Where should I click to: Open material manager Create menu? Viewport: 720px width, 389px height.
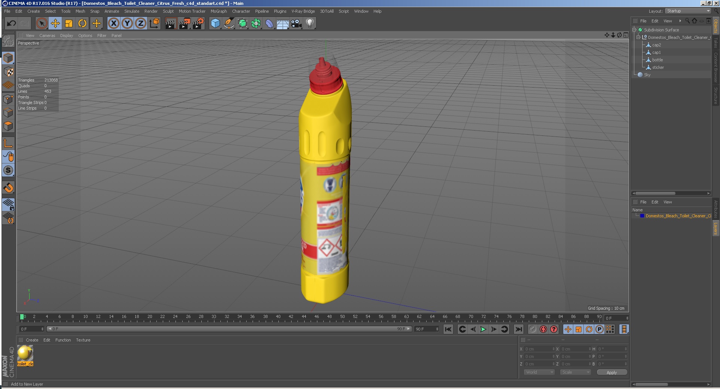tap(32, 340)
